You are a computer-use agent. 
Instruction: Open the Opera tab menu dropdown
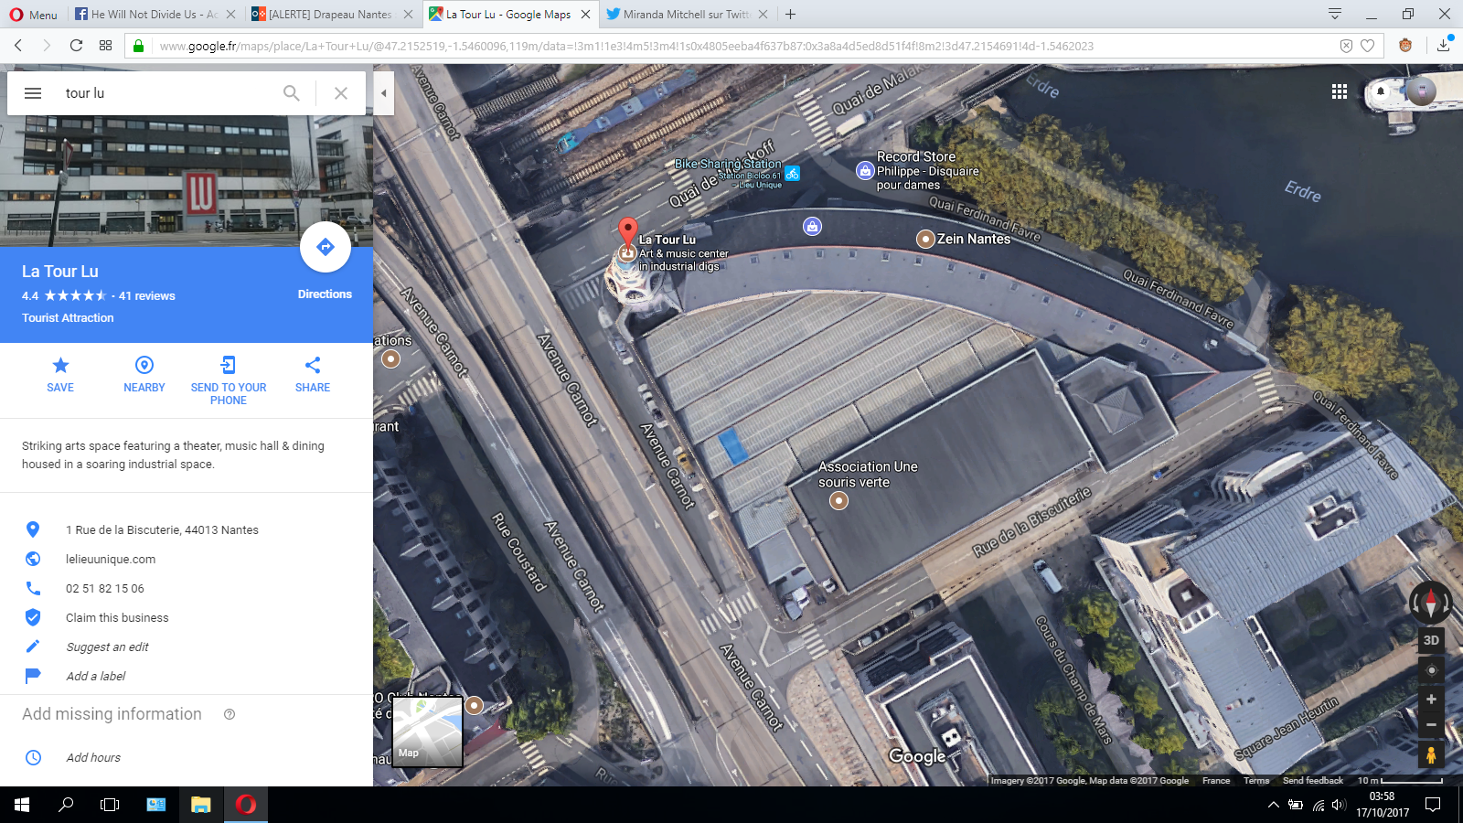click(x=1335, y=15)
